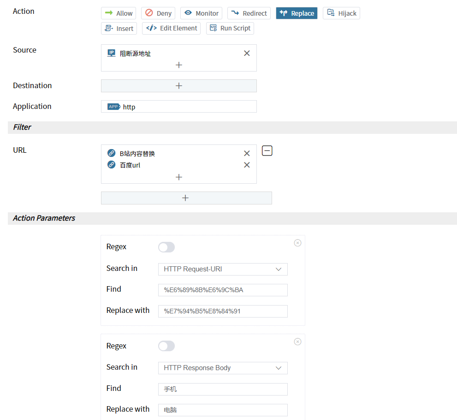Enable Regex toggle for the Request-URI rule
Image resolution: width=457 pixels, height=420 pixels.
(x=166, y=247)
